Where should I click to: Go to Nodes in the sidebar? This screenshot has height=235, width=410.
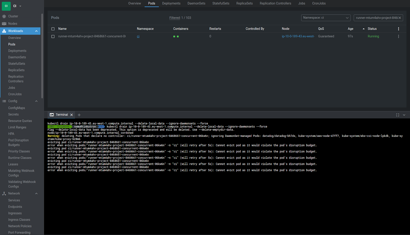13,24
